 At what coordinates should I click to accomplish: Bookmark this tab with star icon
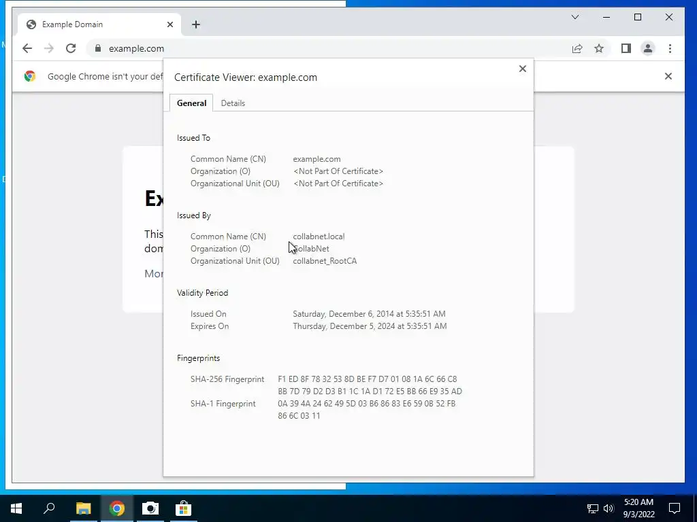599,48
